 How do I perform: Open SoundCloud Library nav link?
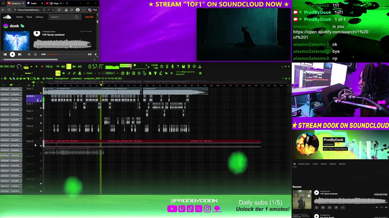[40, 17]
